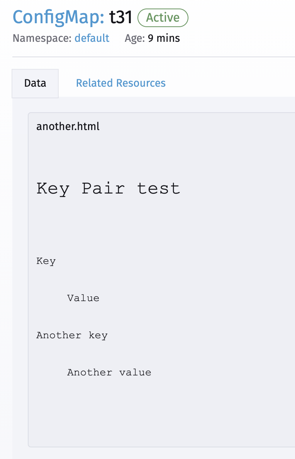Click the another.html data entry label
The image size is (295, 459).
click(68, 126)
